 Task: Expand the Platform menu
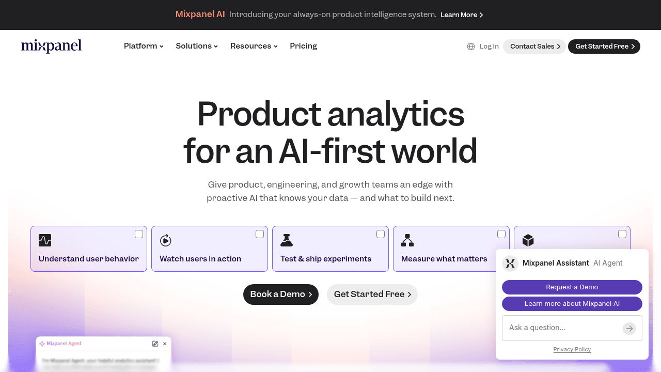[144, 46]
